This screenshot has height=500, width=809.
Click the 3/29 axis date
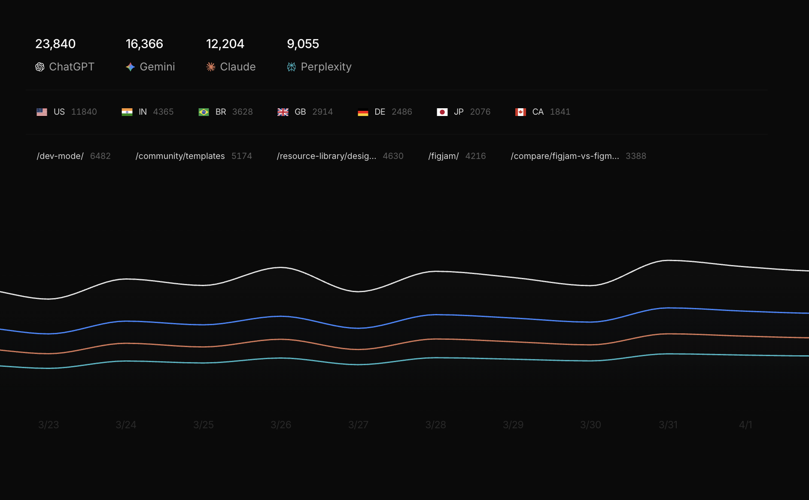pos(513,425)
